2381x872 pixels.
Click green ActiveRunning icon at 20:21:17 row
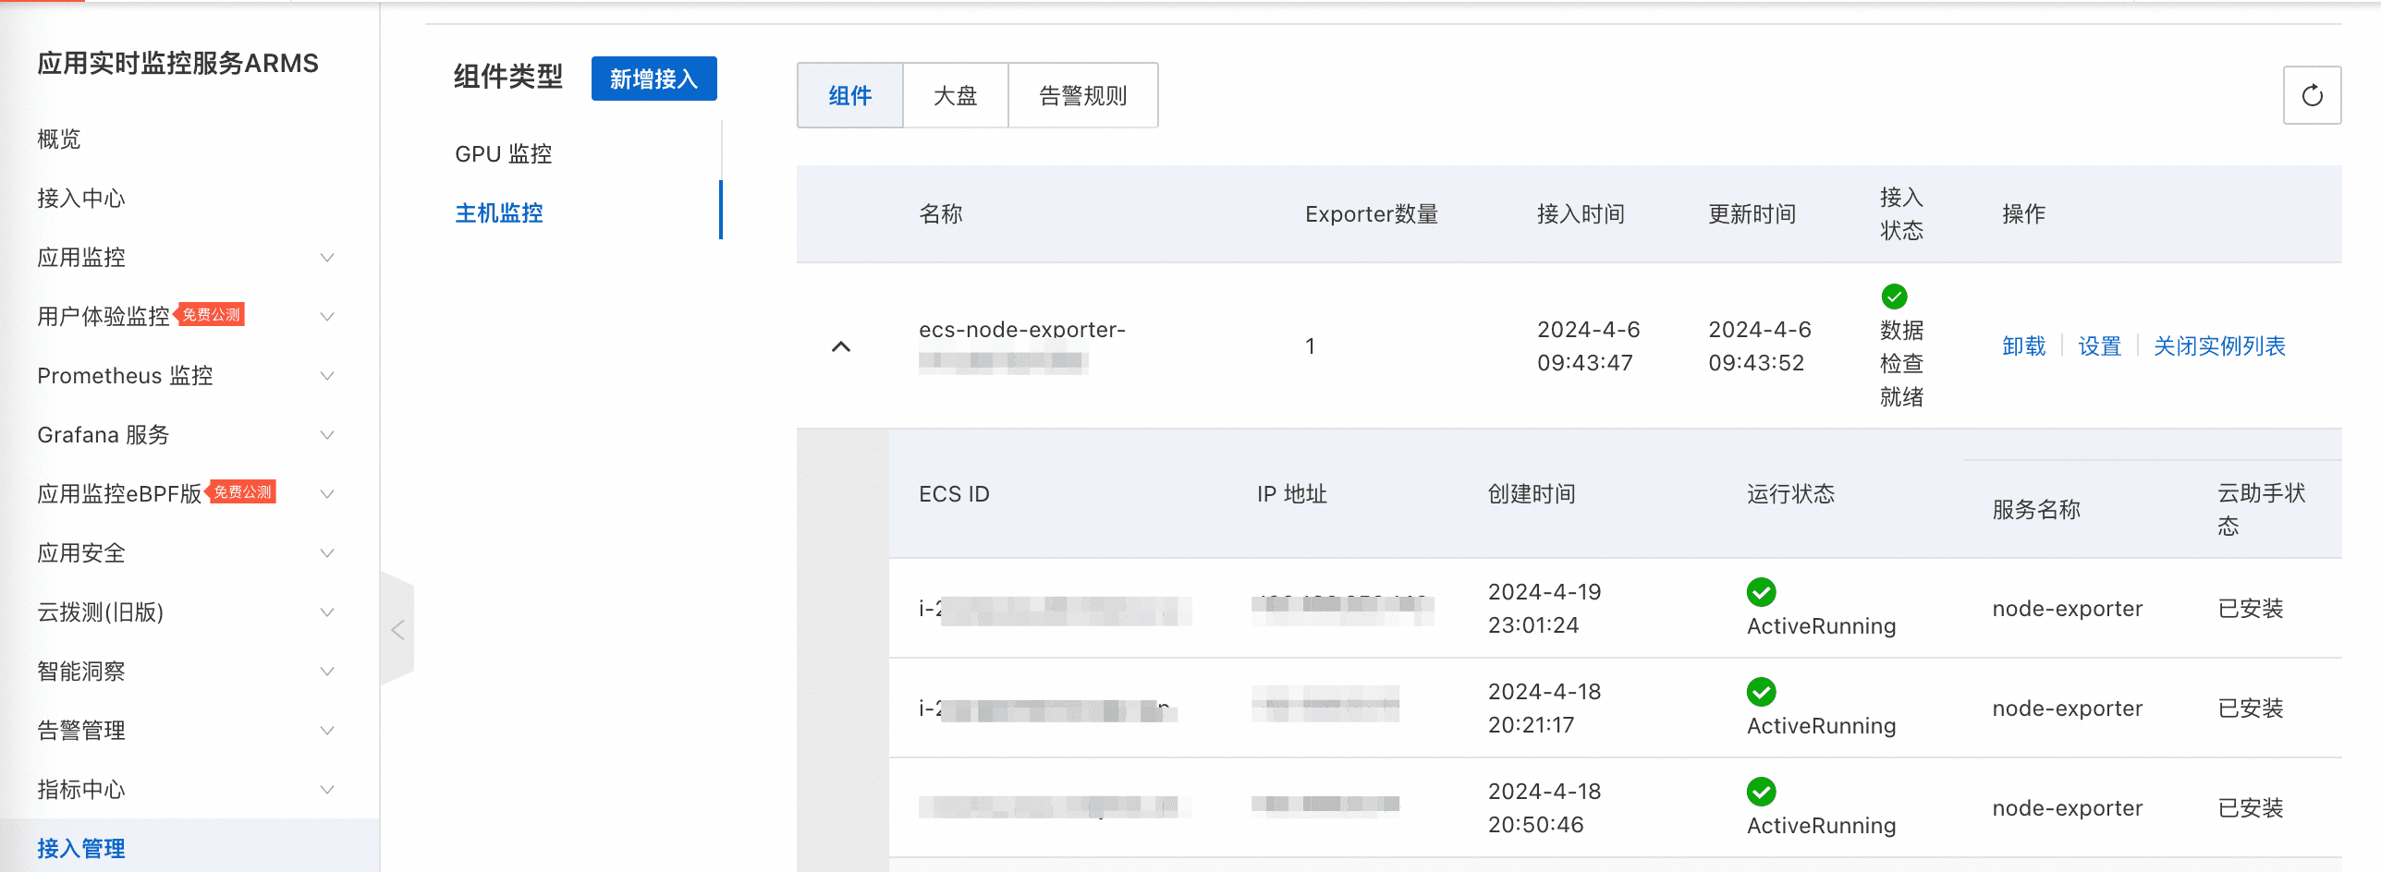1761,692
